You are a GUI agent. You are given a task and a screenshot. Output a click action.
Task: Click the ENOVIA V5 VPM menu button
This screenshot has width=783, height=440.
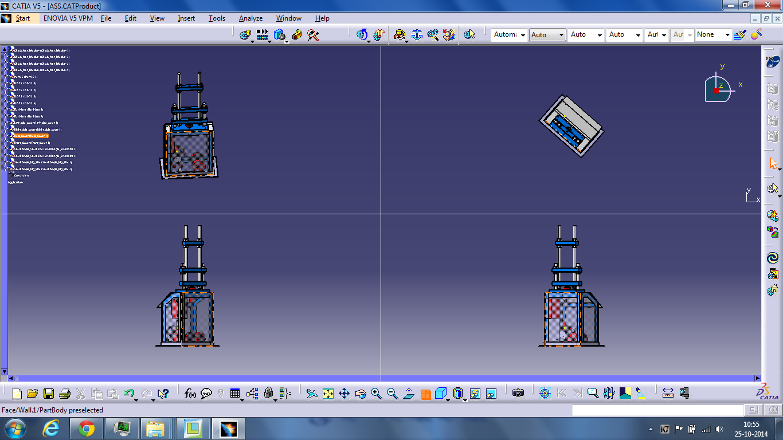(68, 18)
